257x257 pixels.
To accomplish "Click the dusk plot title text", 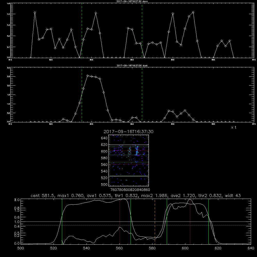I will 132,66.
